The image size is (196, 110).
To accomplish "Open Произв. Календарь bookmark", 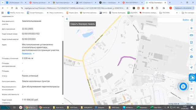I will 117,13.
